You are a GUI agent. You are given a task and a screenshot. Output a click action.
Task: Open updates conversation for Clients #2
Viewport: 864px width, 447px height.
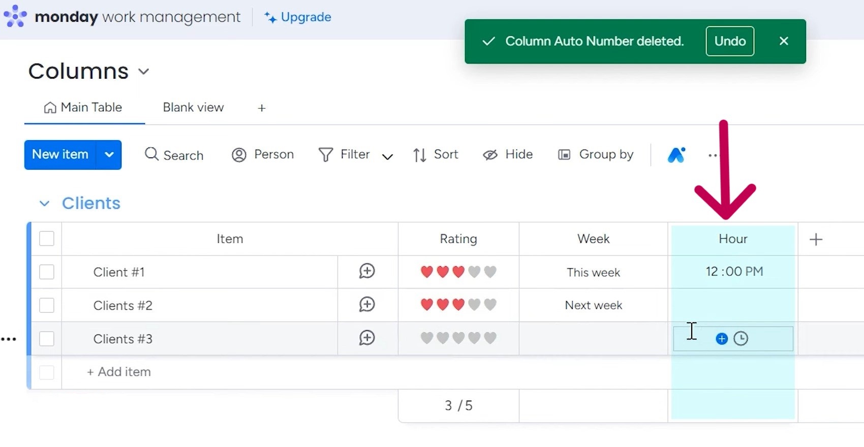coord(367,305)
